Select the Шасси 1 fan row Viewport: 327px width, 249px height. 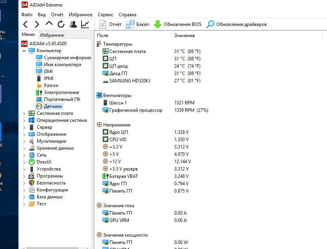click(x=148, y=103)
